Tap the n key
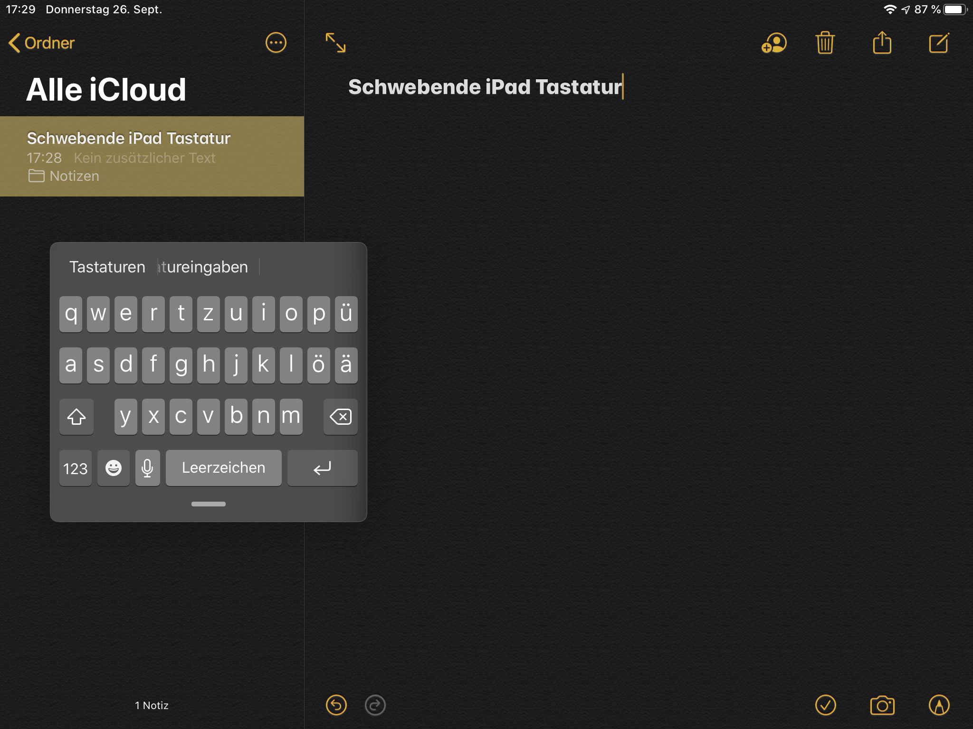This screenshot has width=973, height=729. (x=264, y=417)
